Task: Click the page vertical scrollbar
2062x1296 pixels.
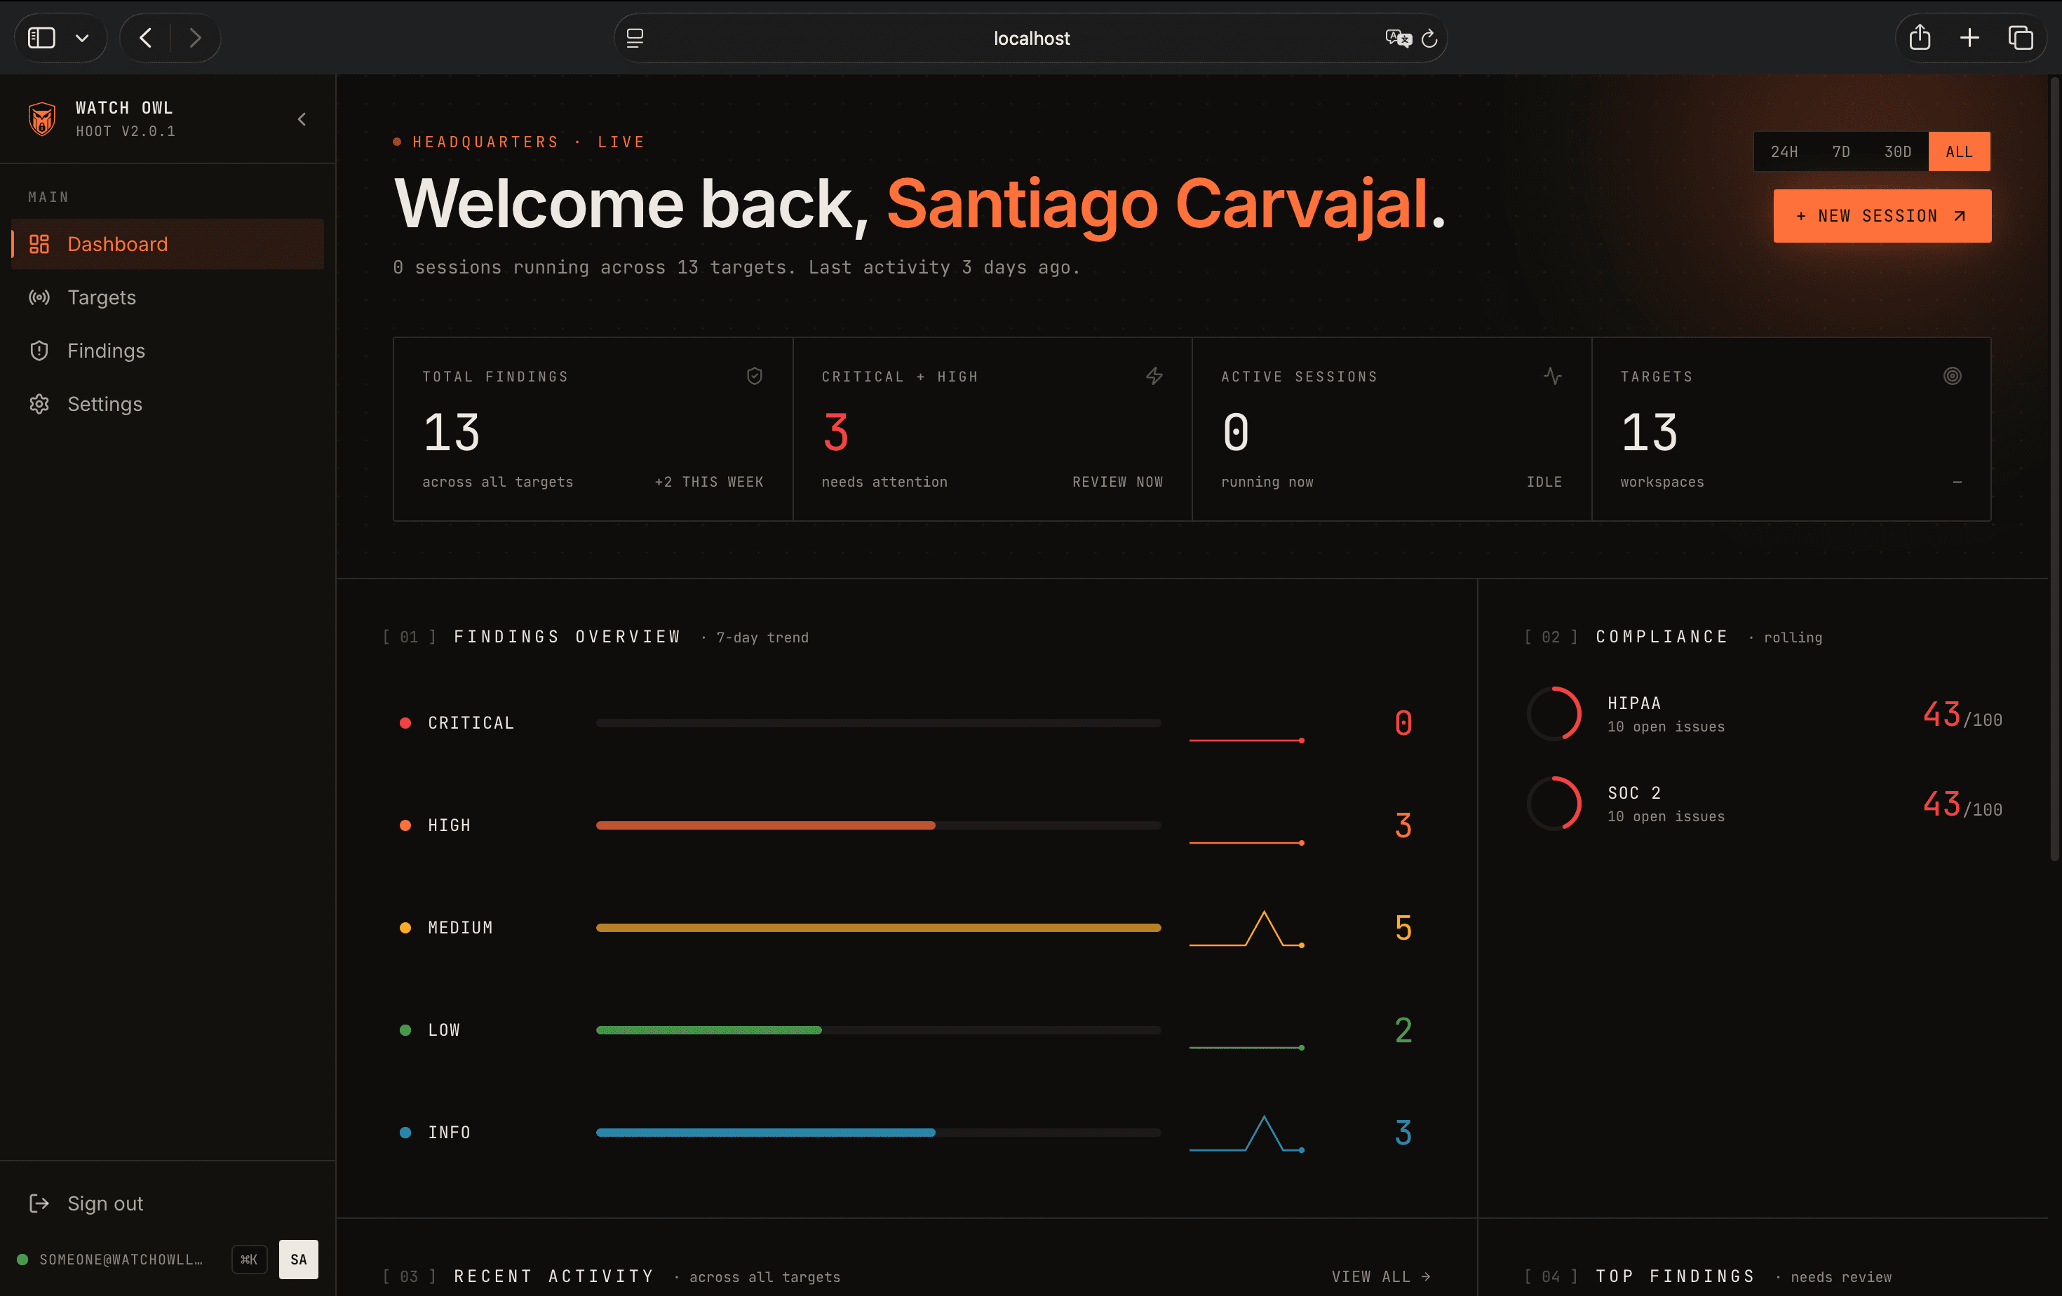Action: click(x=2054, y=469)
